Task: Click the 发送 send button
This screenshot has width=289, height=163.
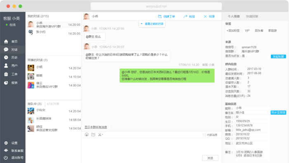Action: 210,158
